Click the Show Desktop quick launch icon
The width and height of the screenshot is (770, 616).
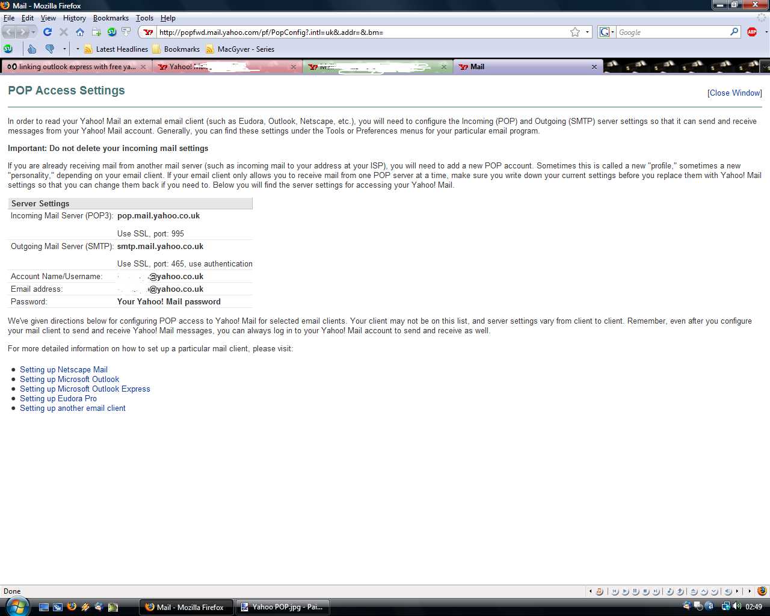(x=44, y=607)
